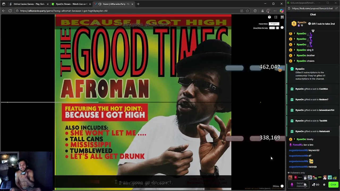Click username Raidom7 in gifted sub message
This screenshot has height=191, width=340.
[x=324, y=99]
